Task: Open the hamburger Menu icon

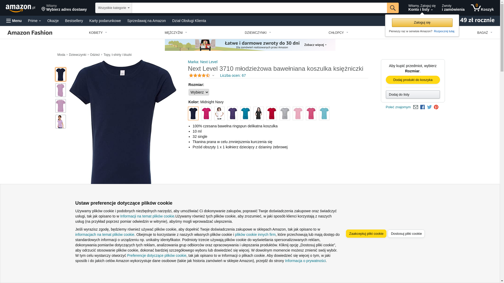Action: pos(14,21)
